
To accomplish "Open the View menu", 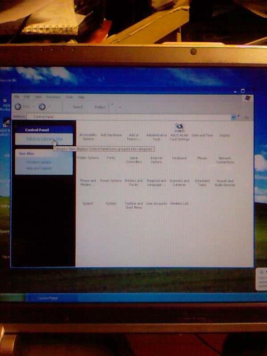I will pos(38,97).
